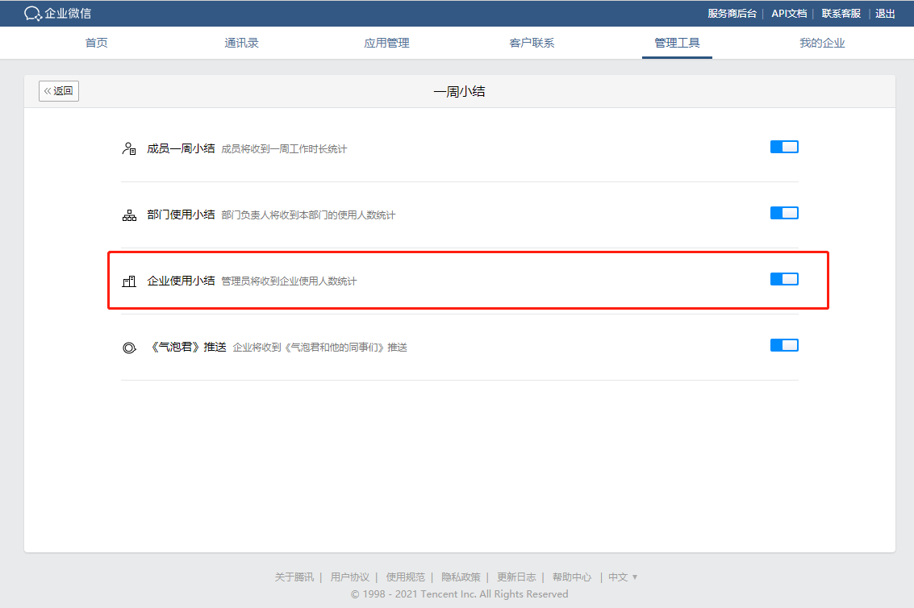Open the 服务商后台 link
Screen dimensions: 914x608
(732, 14)
